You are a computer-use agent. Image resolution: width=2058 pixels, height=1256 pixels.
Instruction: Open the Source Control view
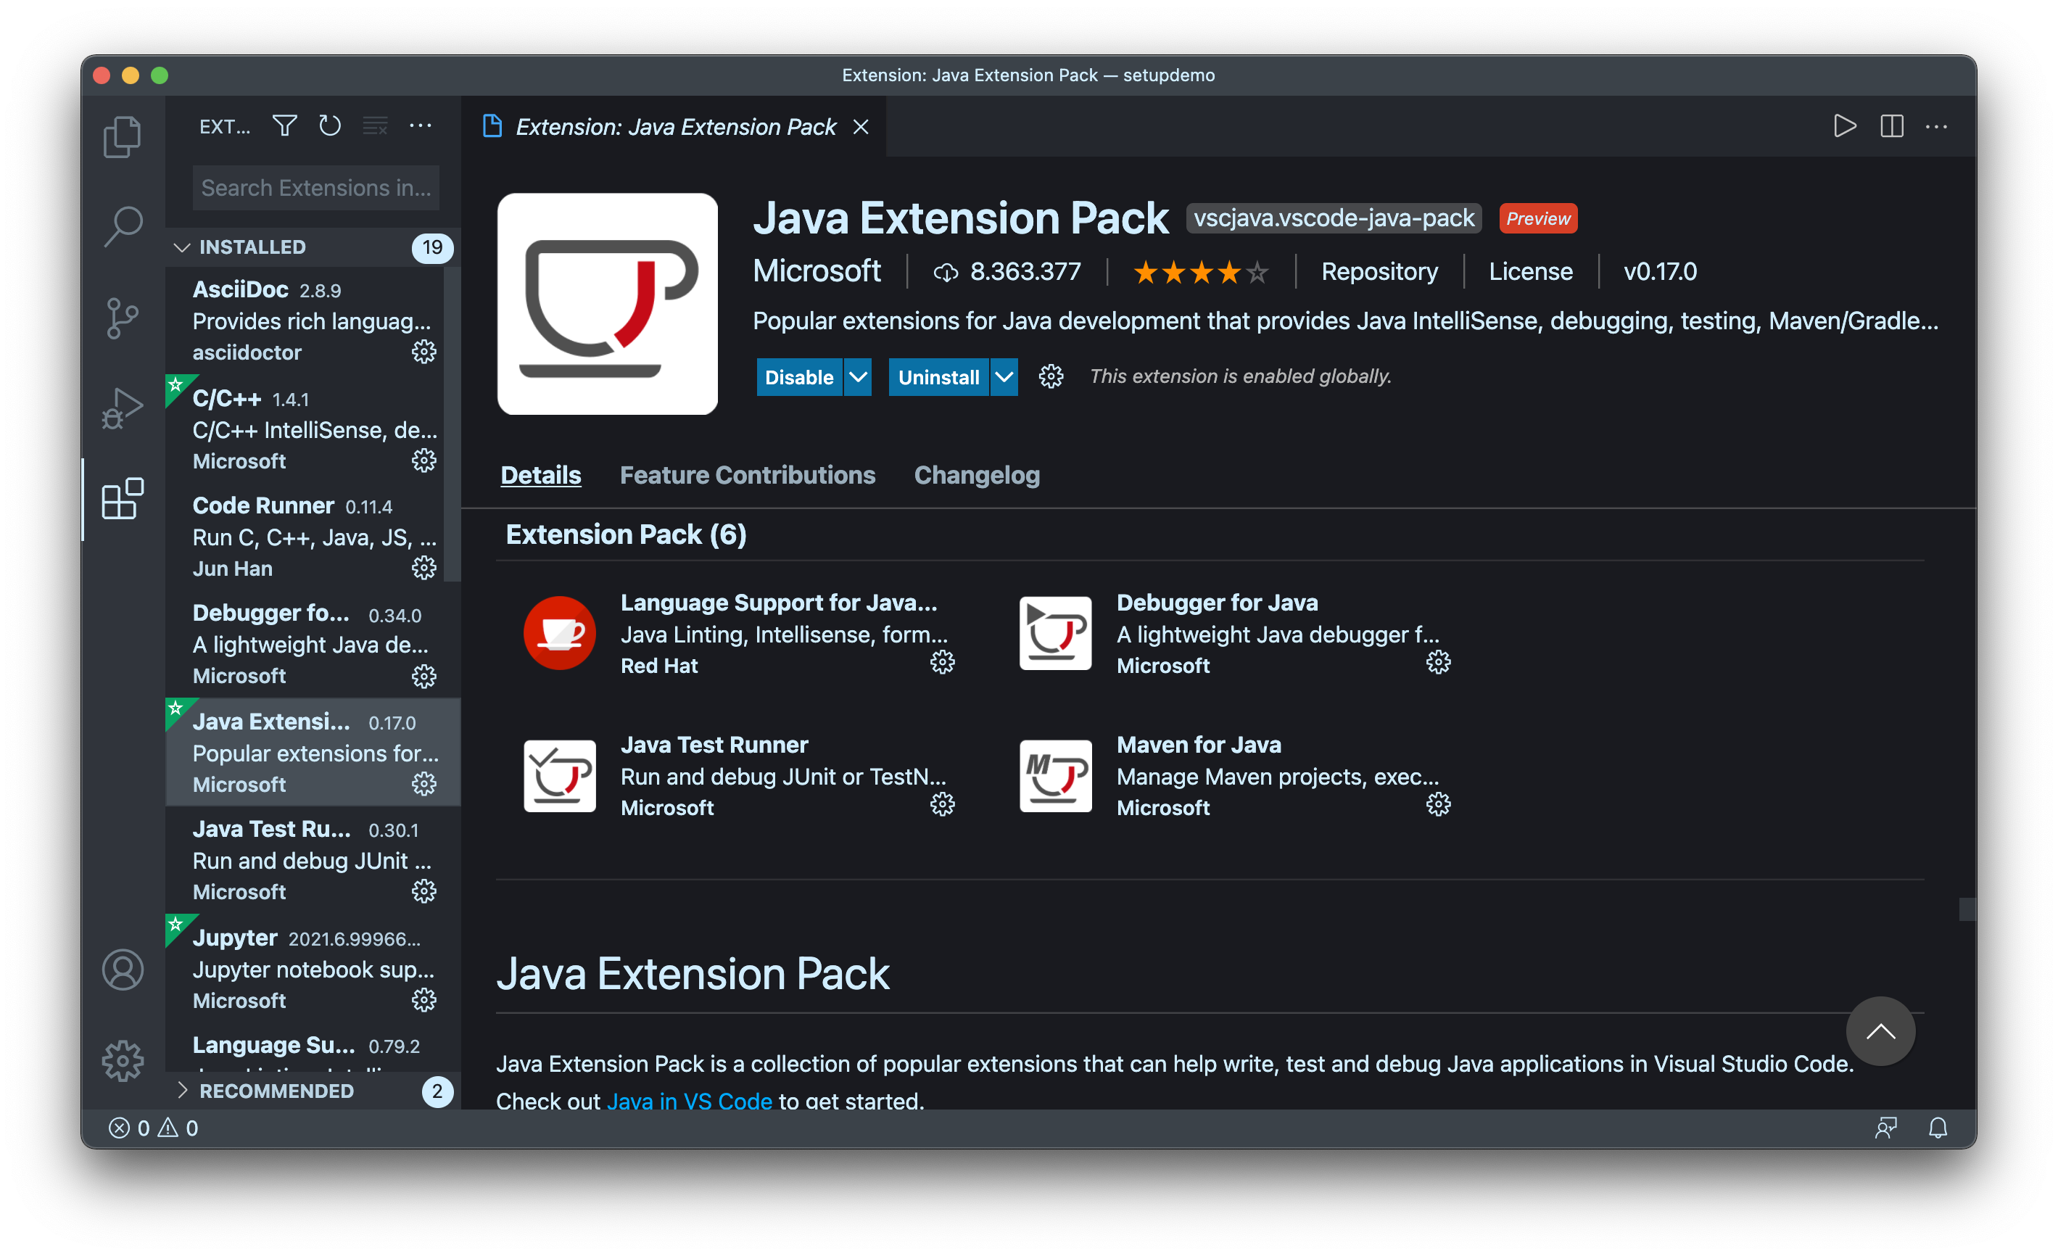[123, 318]
